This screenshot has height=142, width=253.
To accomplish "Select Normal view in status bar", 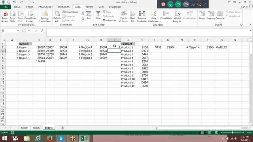I will click(202, 133).
